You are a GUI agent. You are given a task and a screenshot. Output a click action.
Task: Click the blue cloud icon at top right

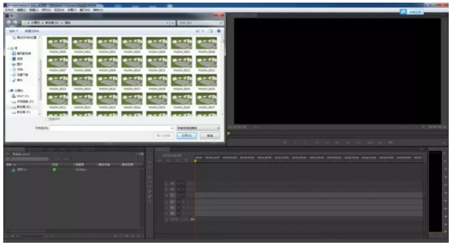(x=403, y=12)
